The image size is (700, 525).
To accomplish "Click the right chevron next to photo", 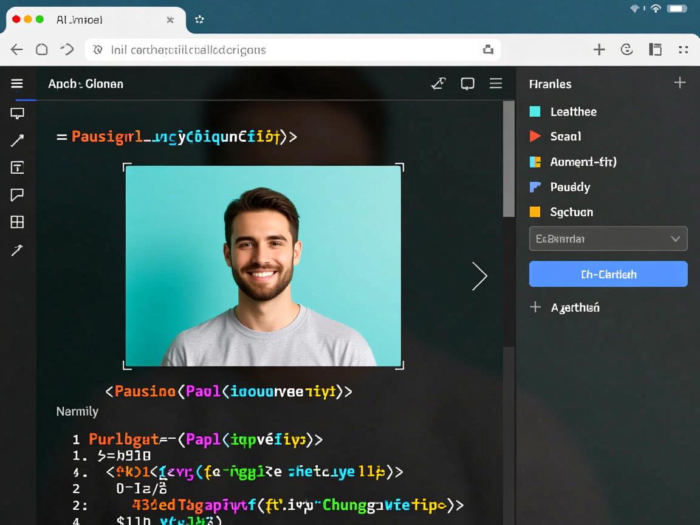I will [479, 276].
